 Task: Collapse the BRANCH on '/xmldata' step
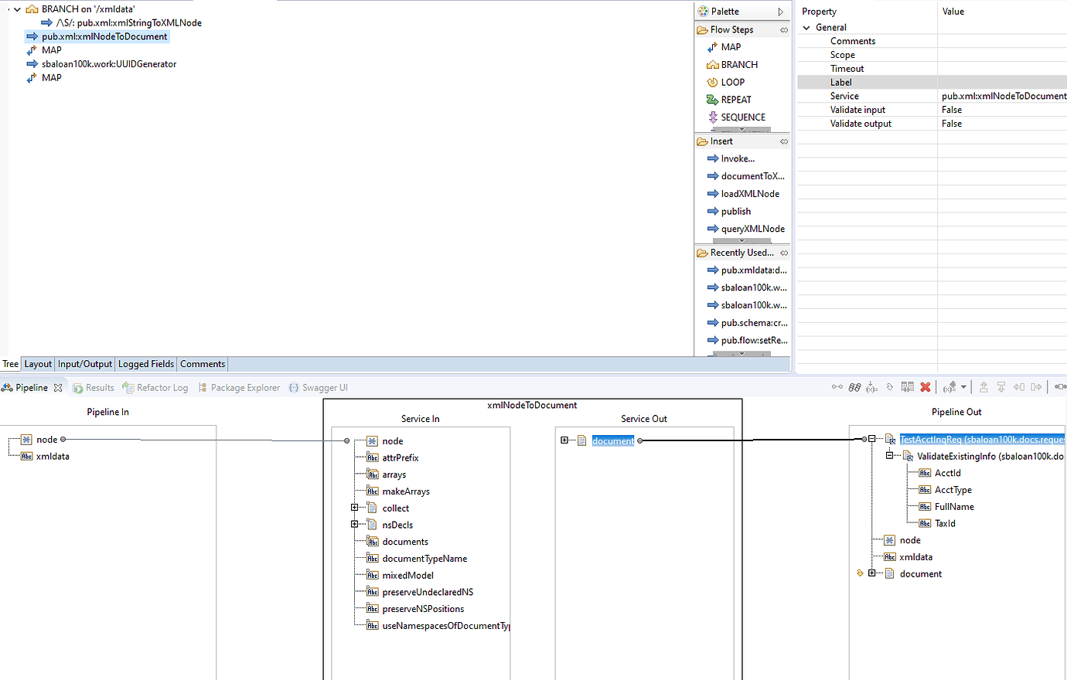click(x=17, y=9)
